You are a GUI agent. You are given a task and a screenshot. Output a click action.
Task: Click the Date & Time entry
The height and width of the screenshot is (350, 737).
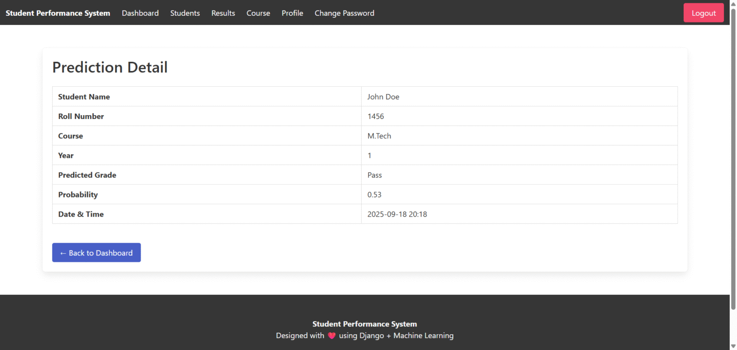coord(397,214)
